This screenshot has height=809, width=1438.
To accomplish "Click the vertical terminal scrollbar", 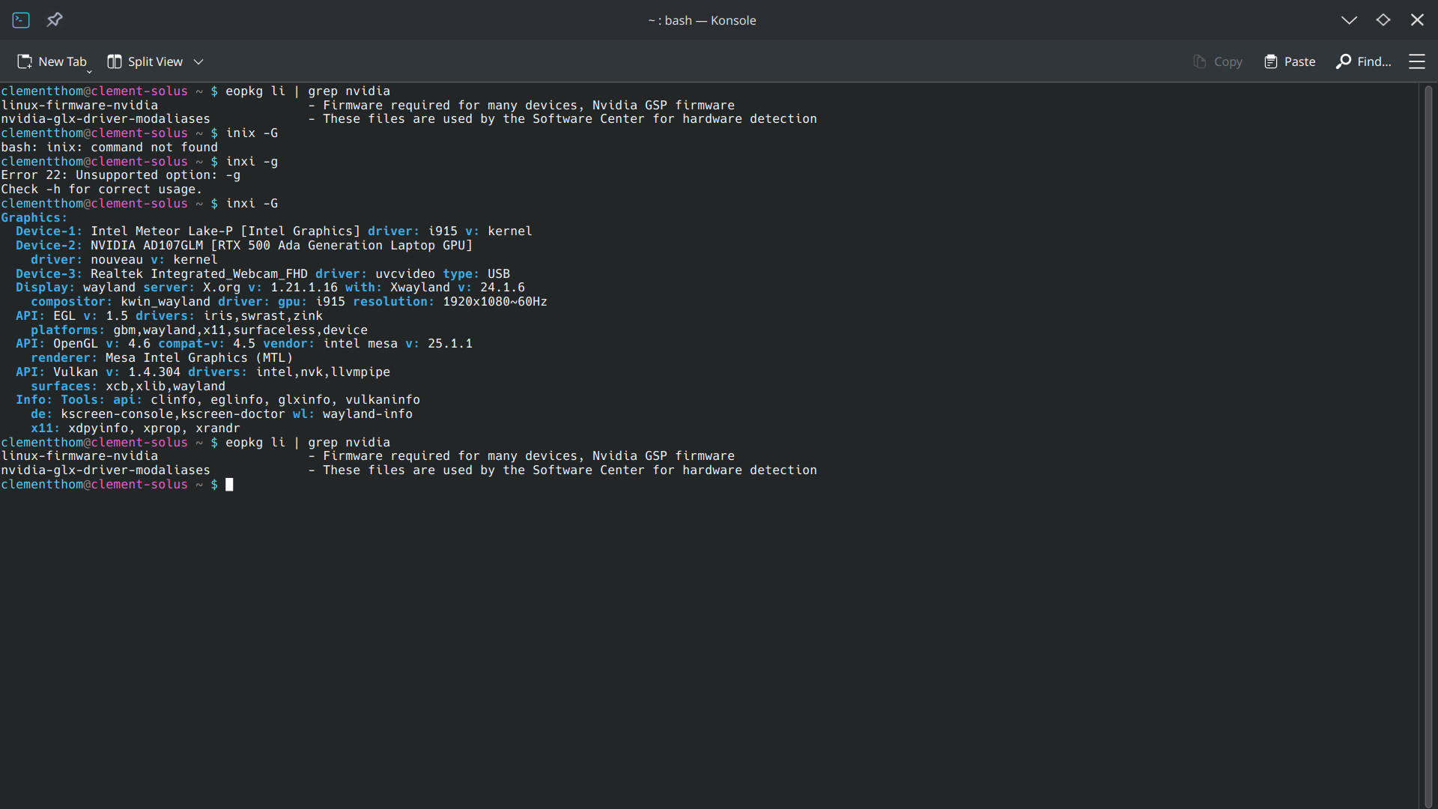I will coord(1428,442).
